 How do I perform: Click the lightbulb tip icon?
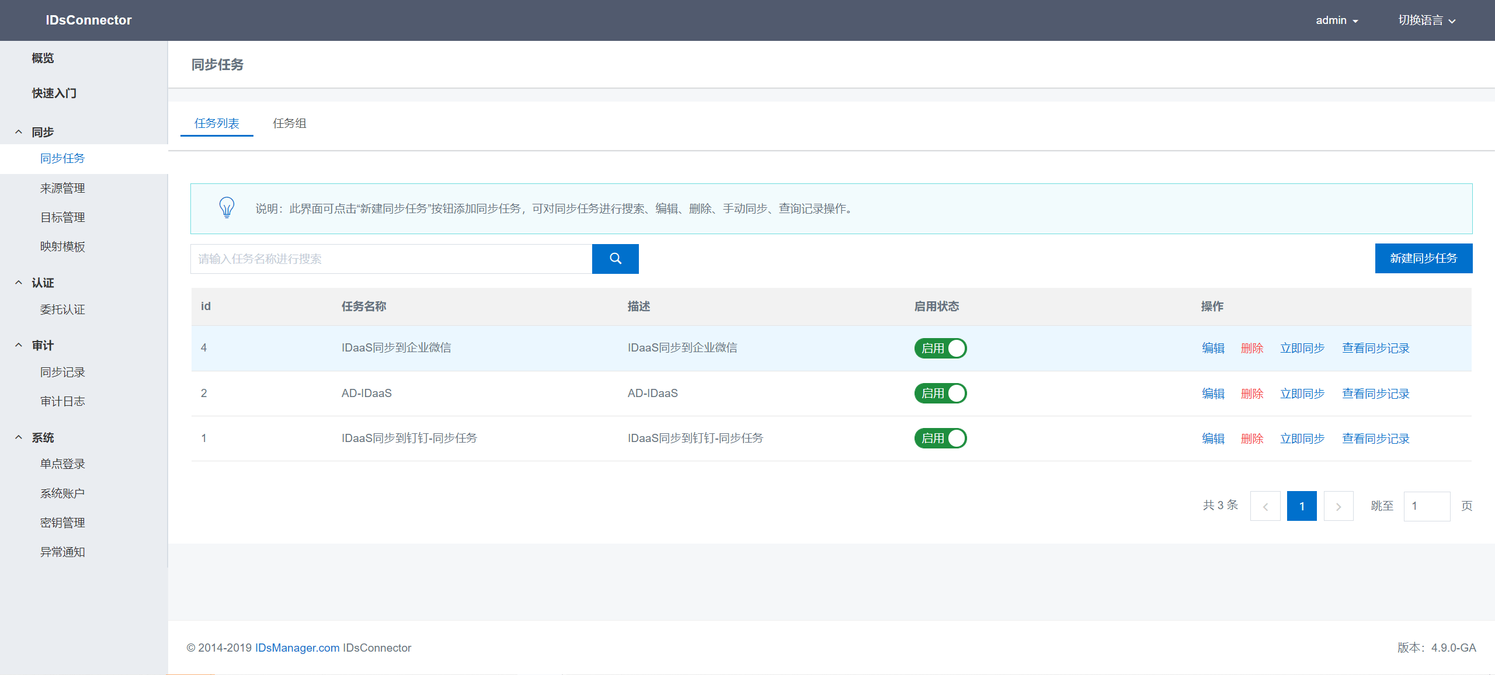coord(227,208)
